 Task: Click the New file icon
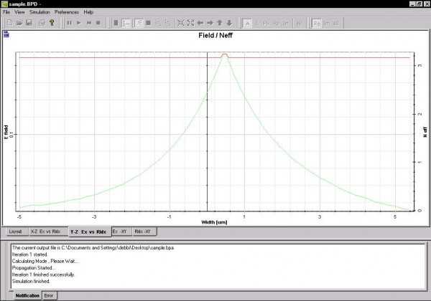click(10, 23)
